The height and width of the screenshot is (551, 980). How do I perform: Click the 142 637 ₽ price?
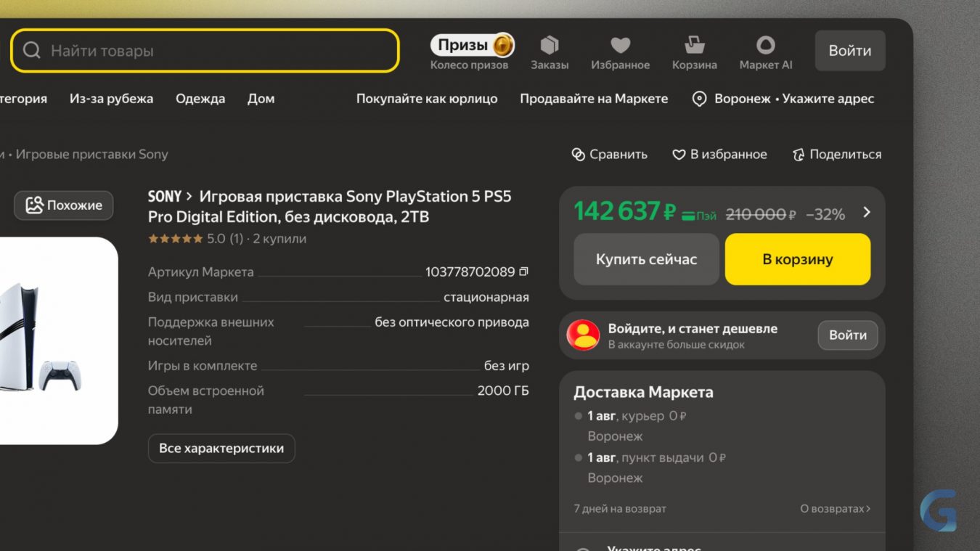point(625,212)
